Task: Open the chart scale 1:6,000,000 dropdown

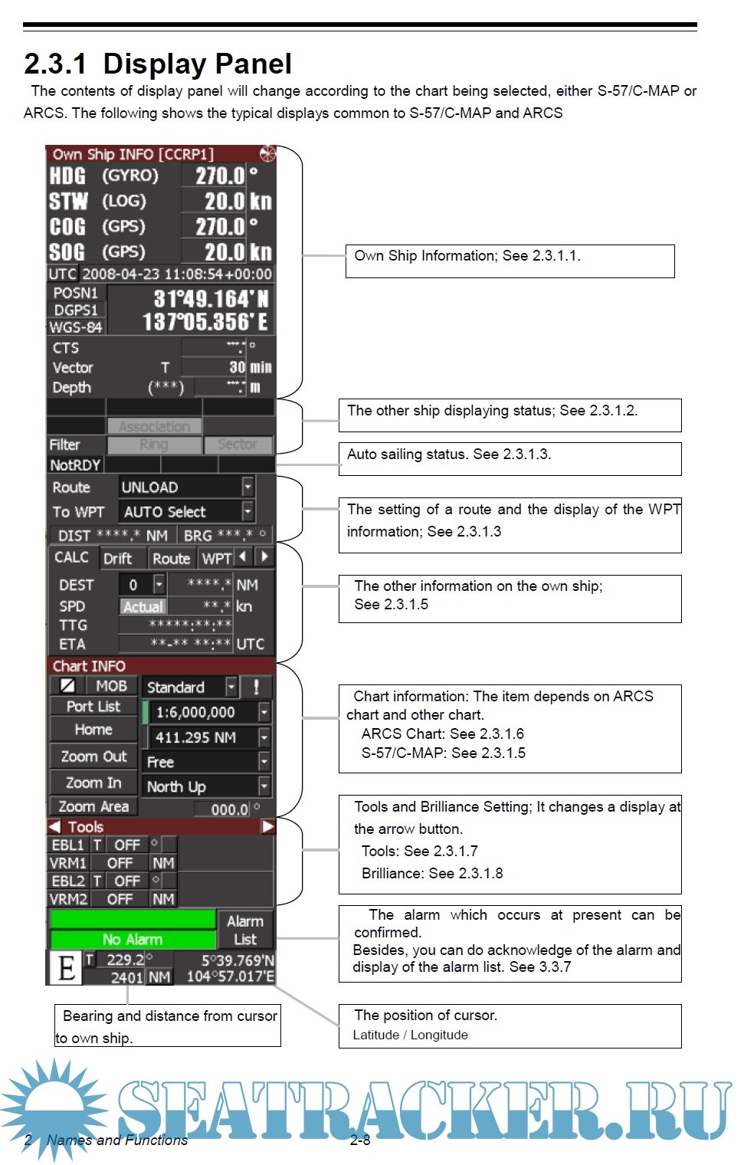Action: [264, 712]
